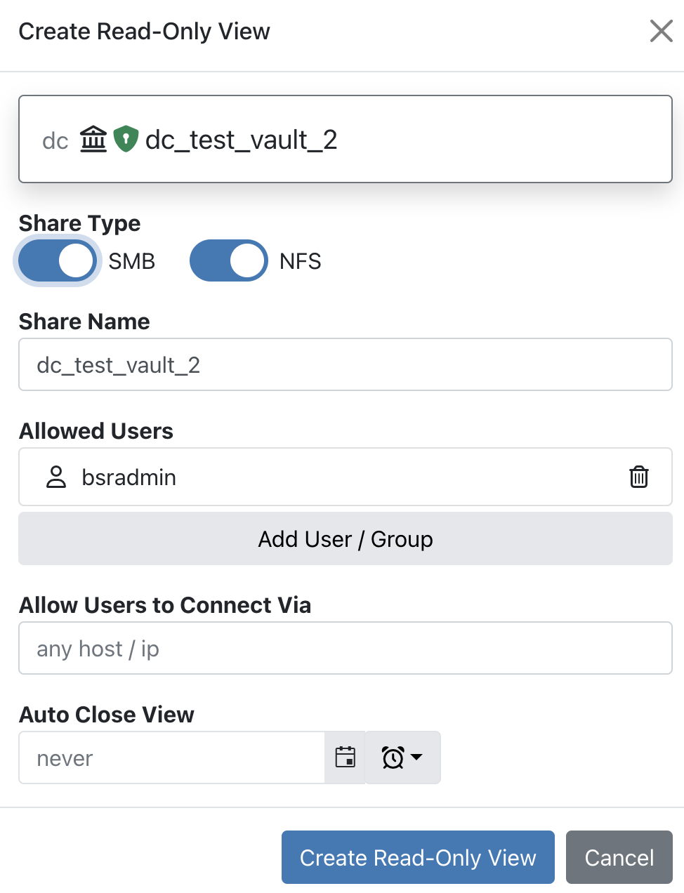This screenshot has width=684, height=893.
Task: Focus the Share Name text field
Action: [x=345, y=365]
